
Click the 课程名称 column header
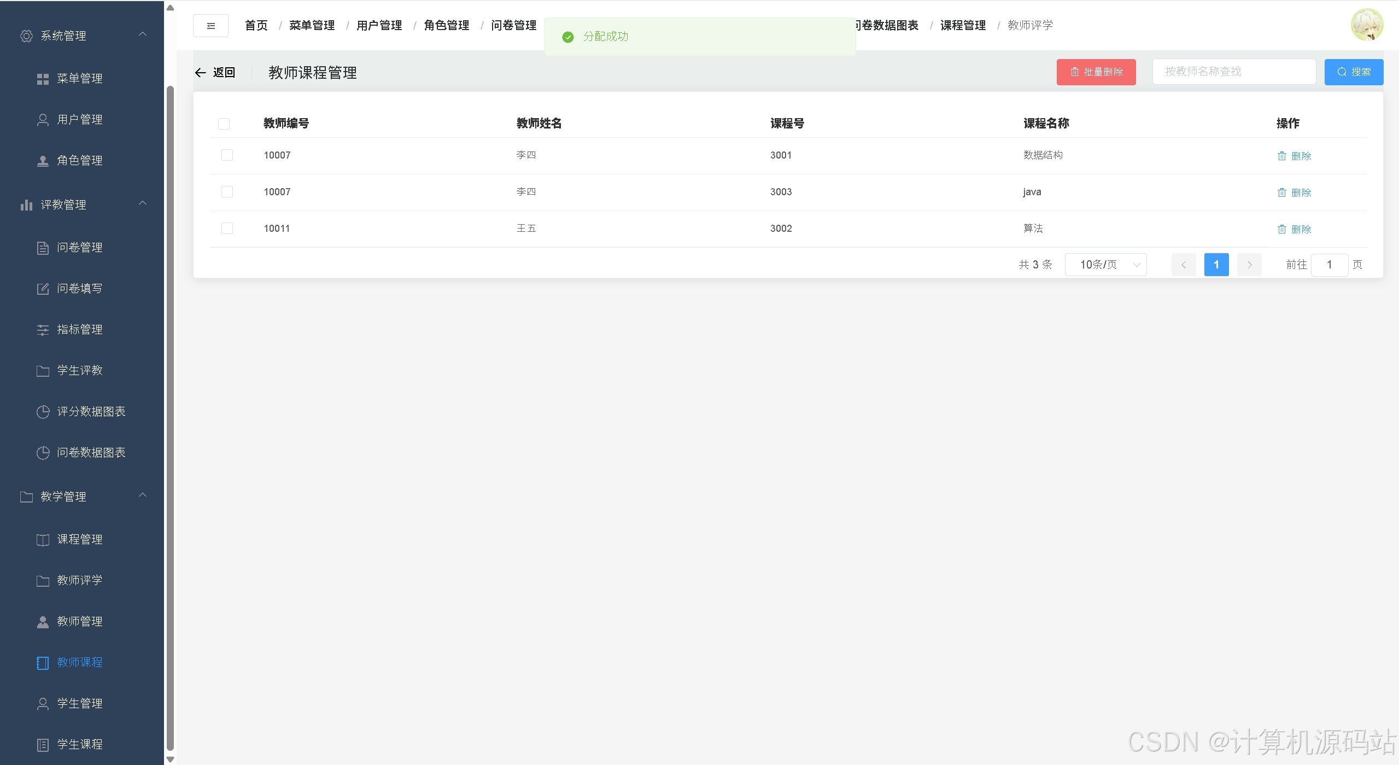1046,124
